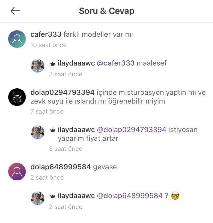The height and width of the screenshot is (223, 213).
Task: Open the dolap648999584 username
Action: (61, 167)
